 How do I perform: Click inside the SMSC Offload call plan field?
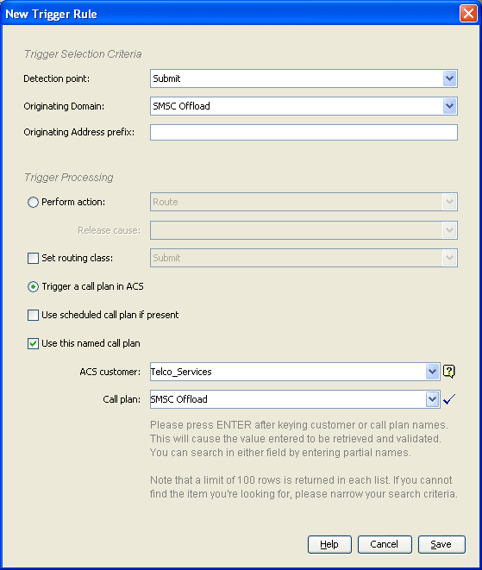coord(288,399)
